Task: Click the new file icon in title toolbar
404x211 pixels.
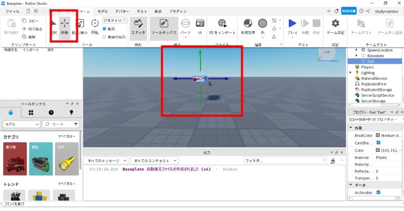Action: pos(28,11)
